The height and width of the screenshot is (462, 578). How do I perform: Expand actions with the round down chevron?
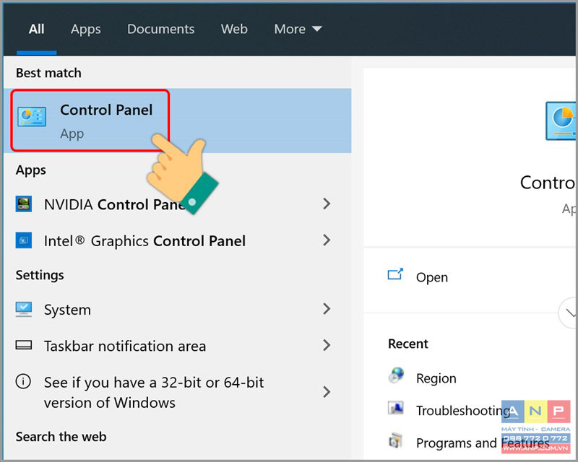tap(568, 313)
